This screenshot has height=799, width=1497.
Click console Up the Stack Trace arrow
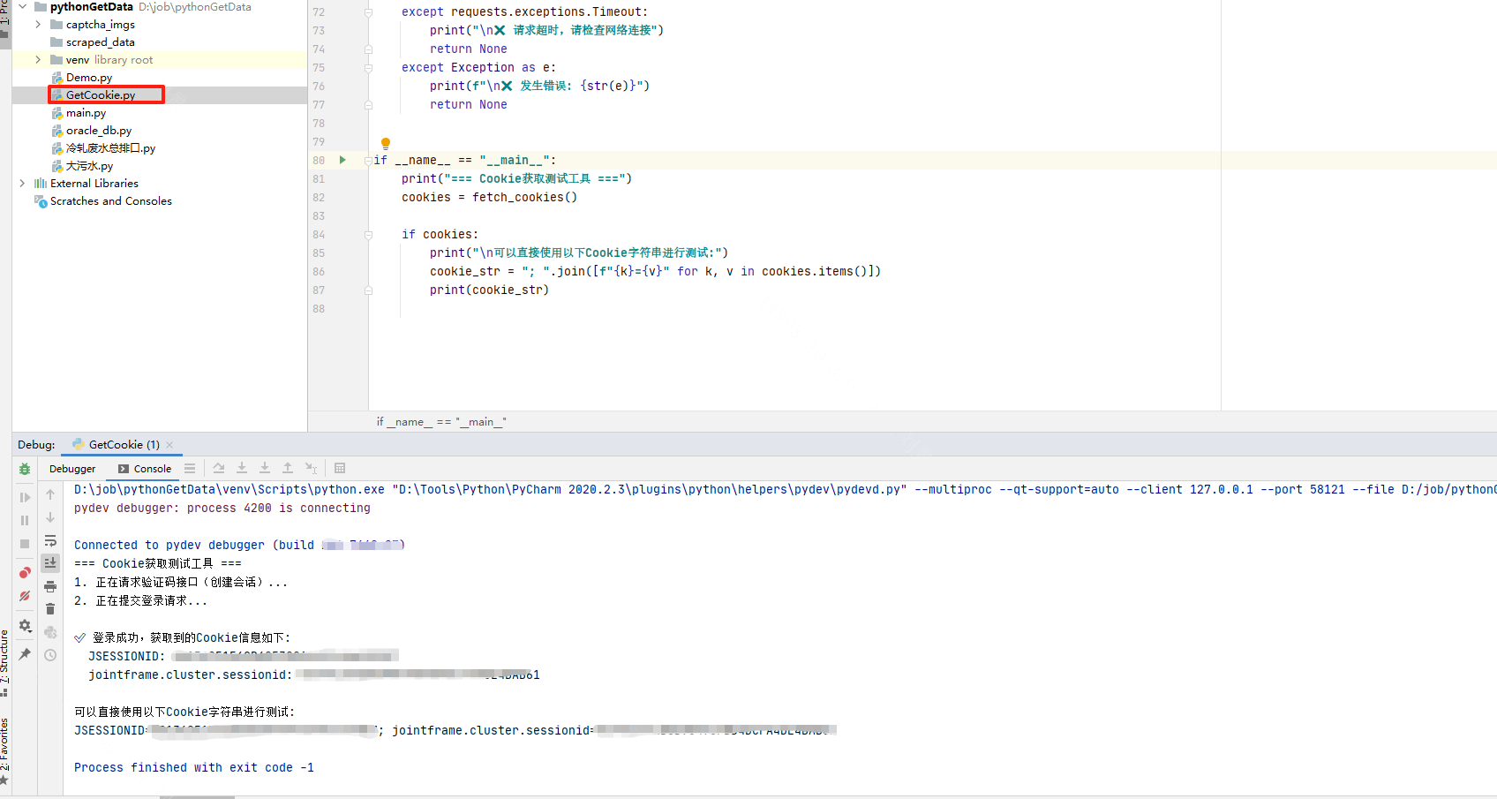point(50,494)
